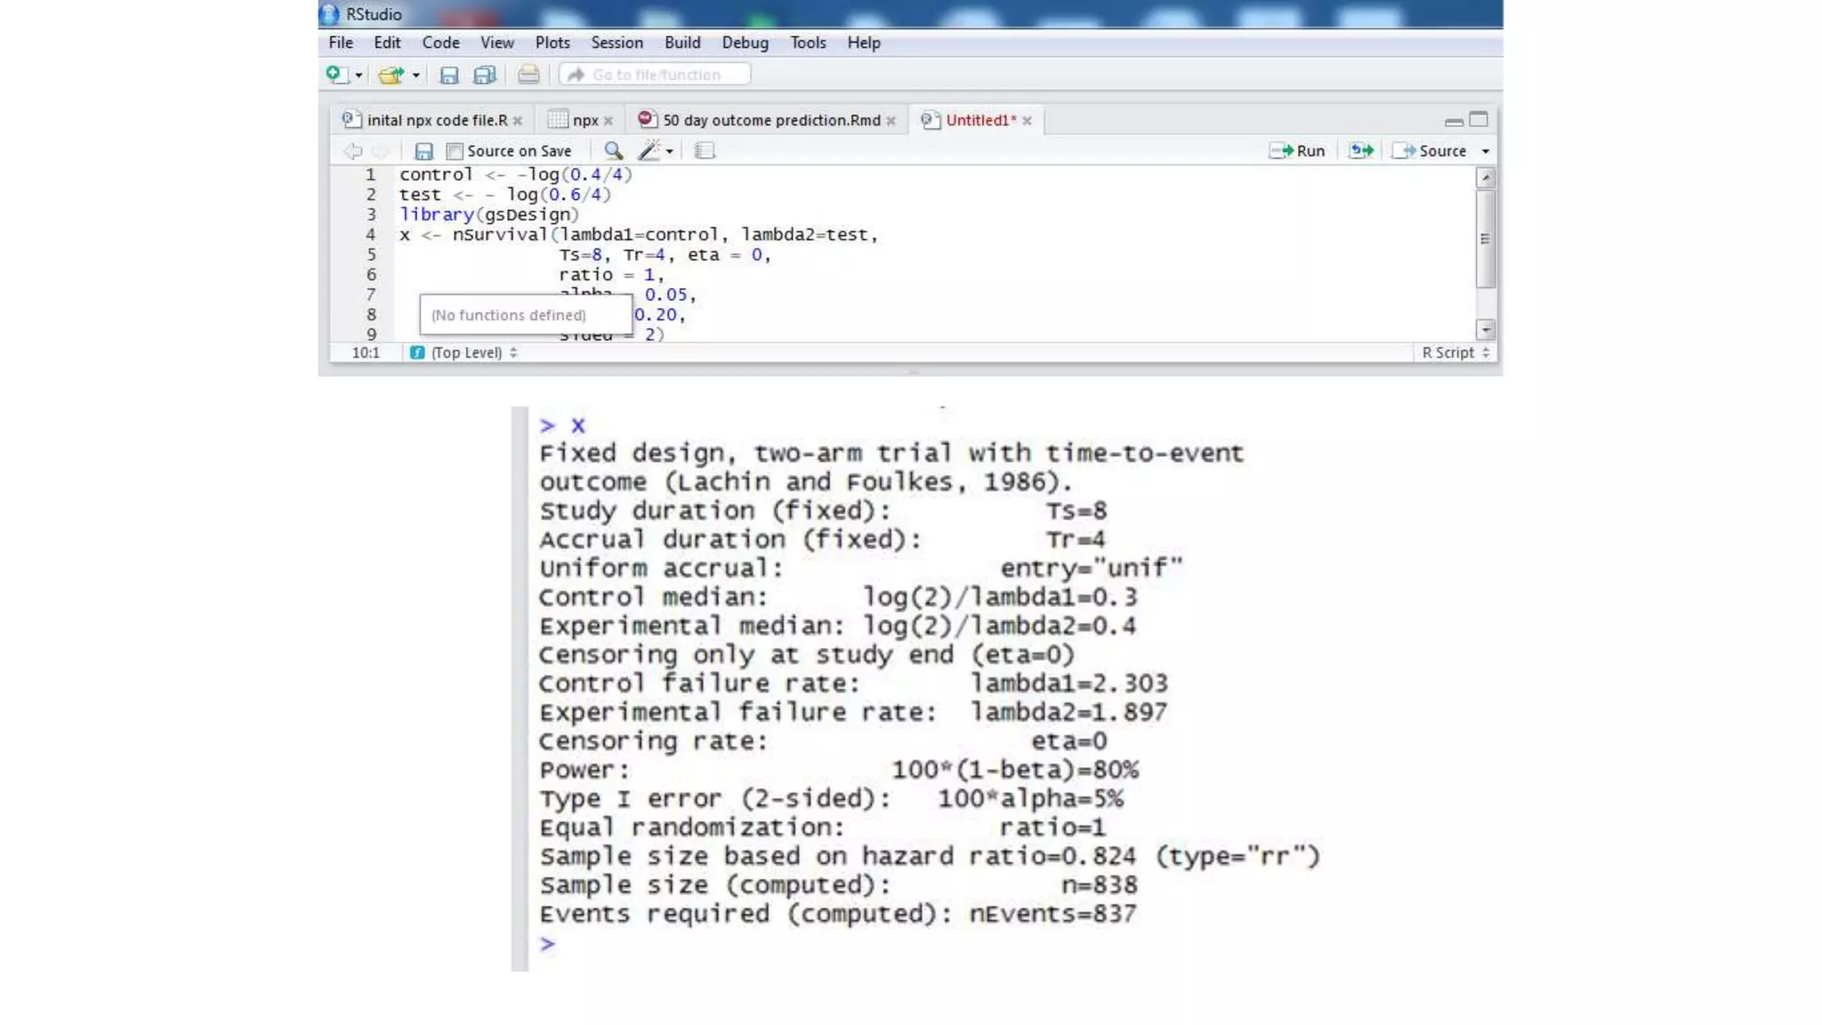Click the Compile Notebook icon
Viewport: 1822px width, 1025px height.
point(705,151)
